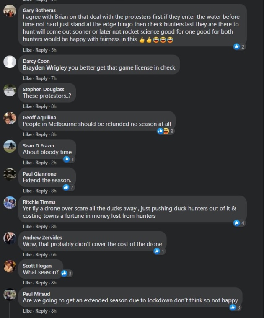
Task: Open the tagged Brayden Wrigley profile link
Action: [x=45, y=68]
